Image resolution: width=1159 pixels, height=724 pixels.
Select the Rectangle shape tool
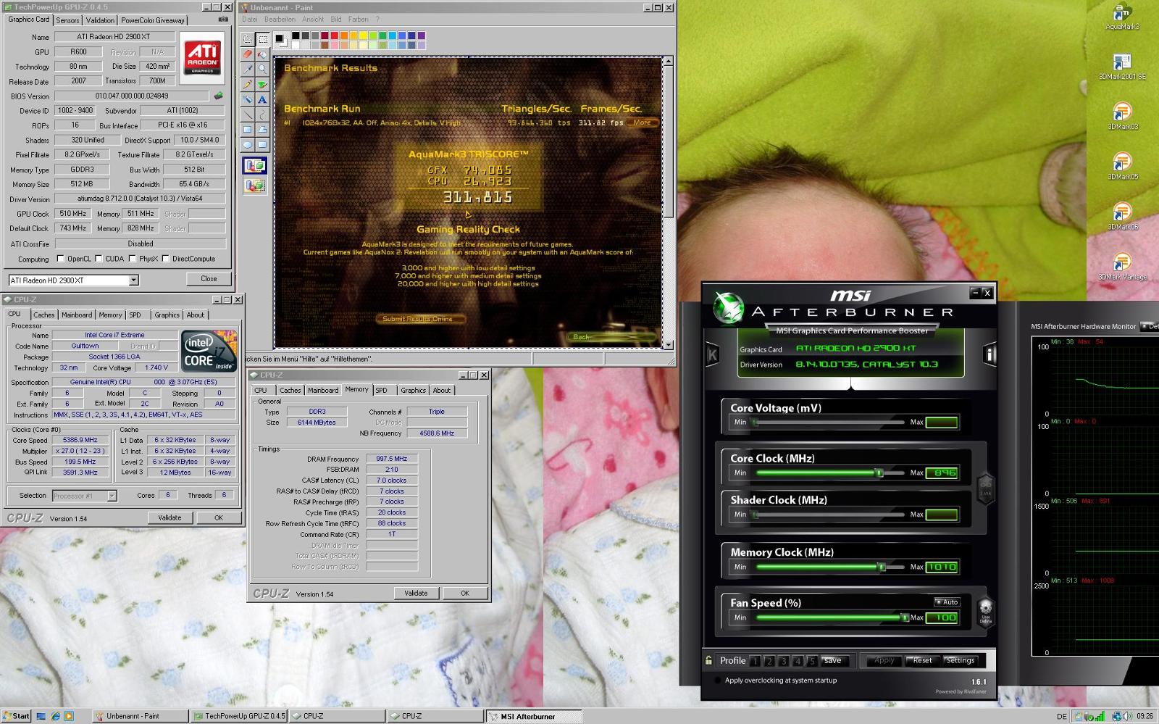point(248,130)
